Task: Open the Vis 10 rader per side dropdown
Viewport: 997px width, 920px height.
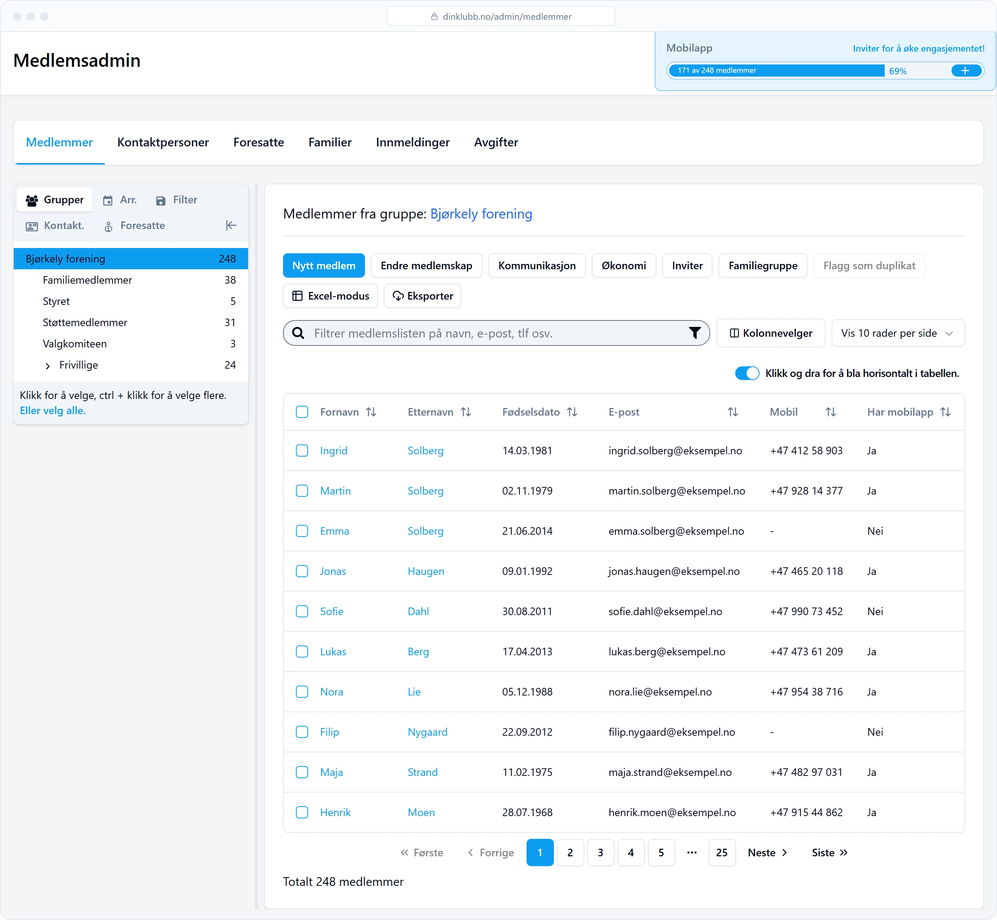Action: (898, 333)
